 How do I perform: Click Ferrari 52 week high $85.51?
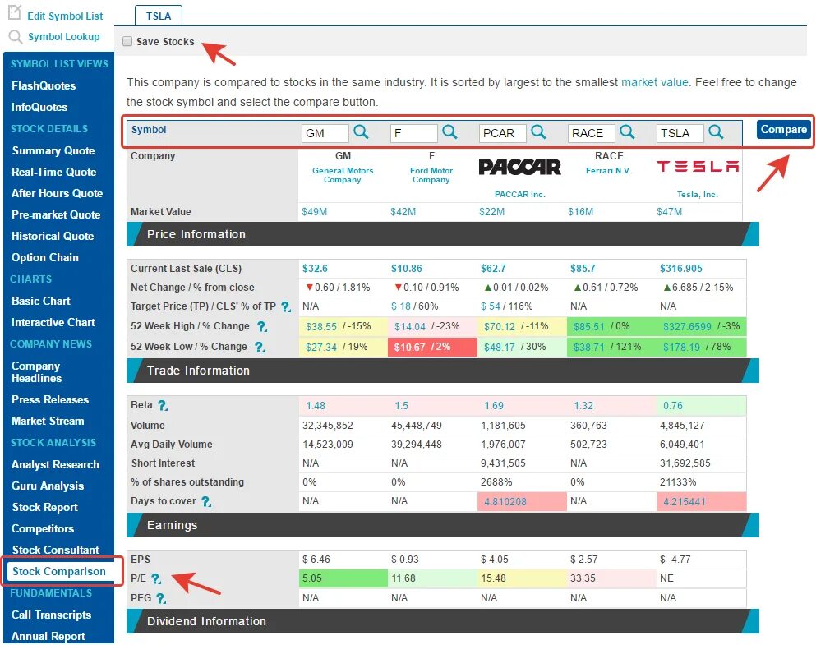pos(588,327)
